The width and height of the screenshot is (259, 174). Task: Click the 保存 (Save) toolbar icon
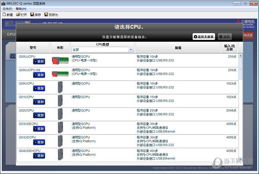[x=35, y=15]
